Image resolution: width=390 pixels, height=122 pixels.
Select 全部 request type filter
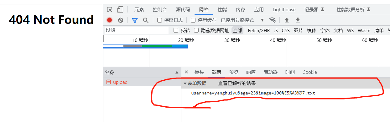[x=237, y=30]
